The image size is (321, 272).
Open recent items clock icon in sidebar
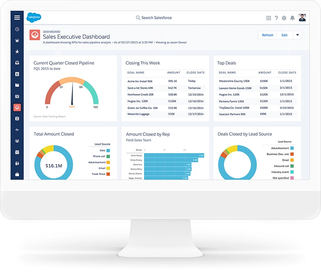pyautogui.click(x=17, y=29)
